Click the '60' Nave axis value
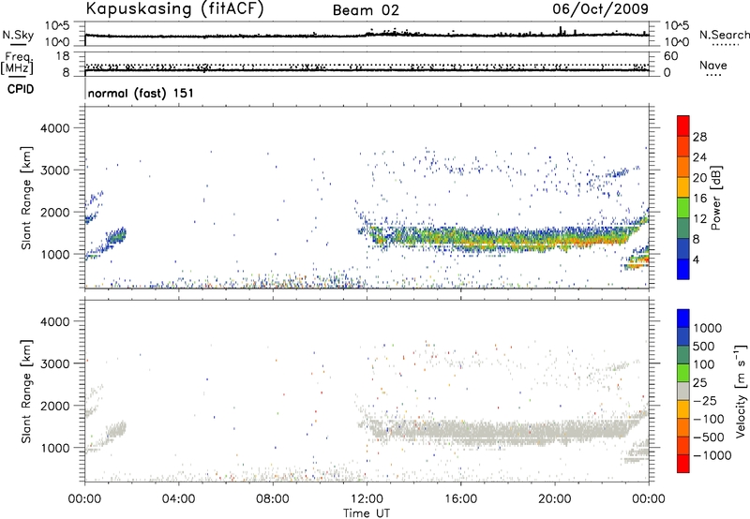Image resolution: width=750 pixels, height=519 pixels. (670, 56)
